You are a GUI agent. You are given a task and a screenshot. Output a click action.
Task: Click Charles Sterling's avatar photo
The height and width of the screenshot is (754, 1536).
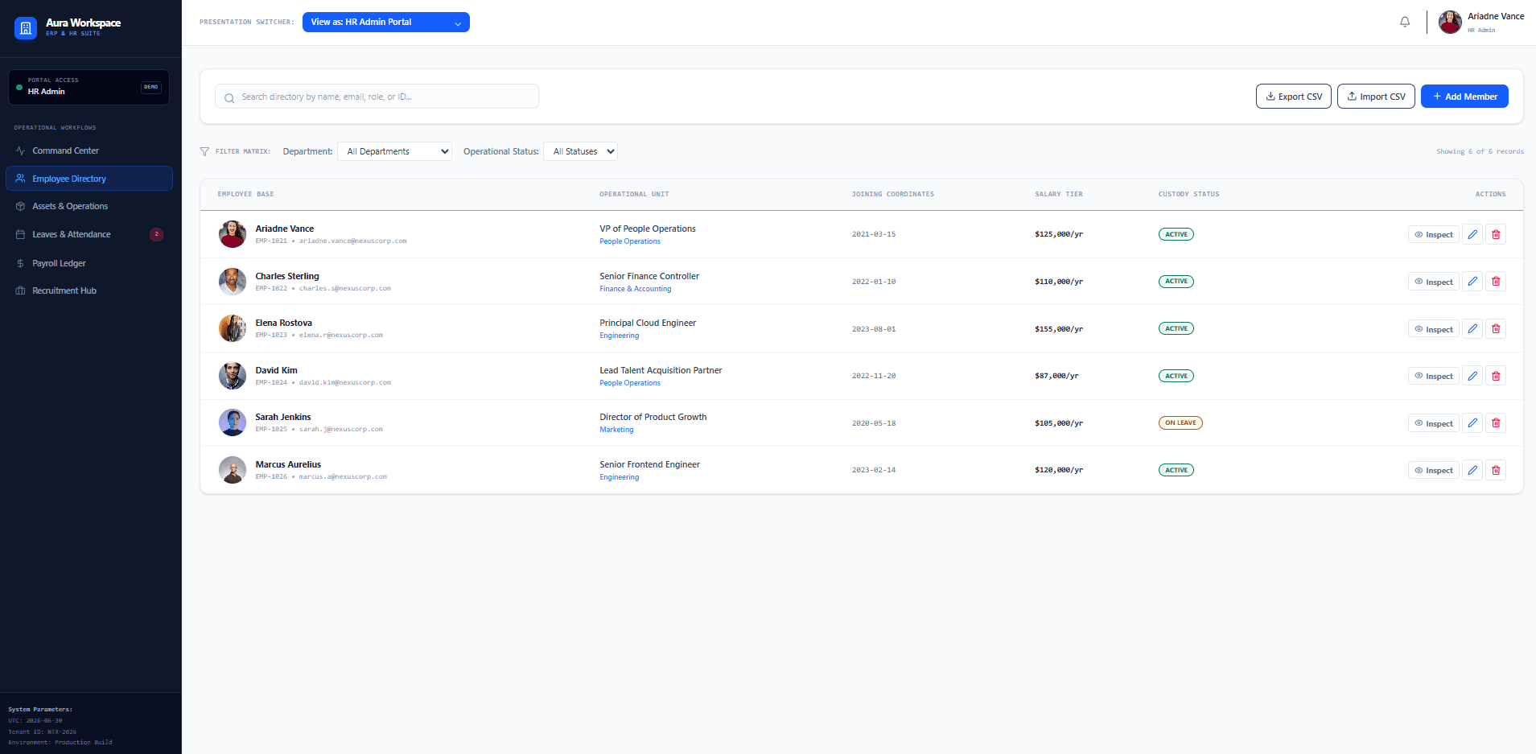[x=233, y=282]
